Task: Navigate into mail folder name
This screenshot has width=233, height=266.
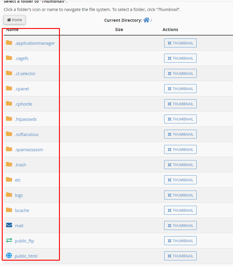Action: click(x=19, y=226)
